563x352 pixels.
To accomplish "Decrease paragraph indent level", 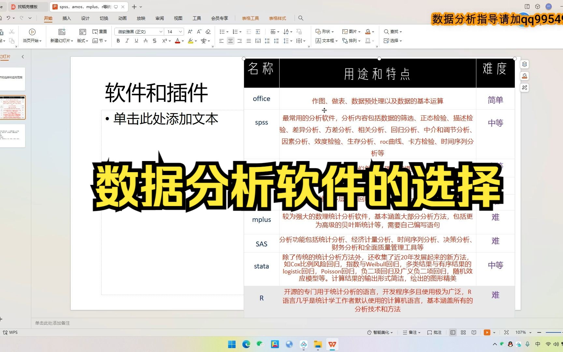I will point(249,32).
